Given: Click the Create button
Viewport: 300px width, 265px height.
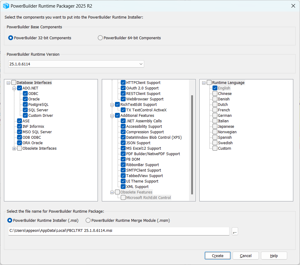Looking at the screenshot, I should click(218, 256).
